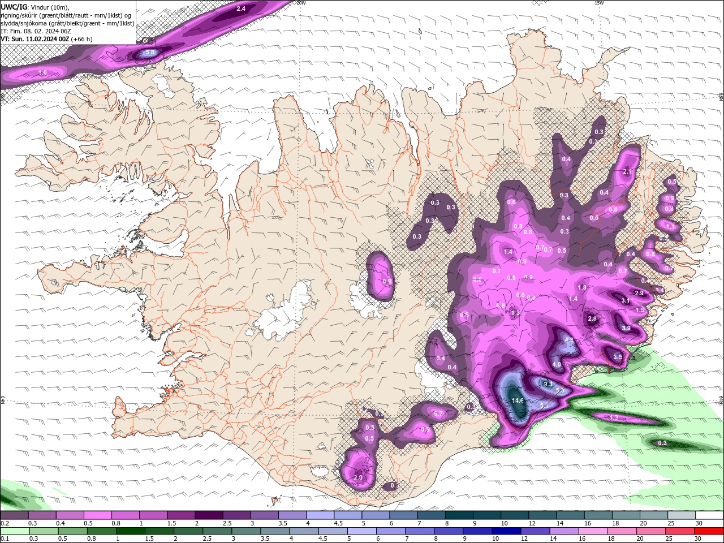Click the 2.8 value in the dark purple cell
The image size is (724, 543).
592,319
